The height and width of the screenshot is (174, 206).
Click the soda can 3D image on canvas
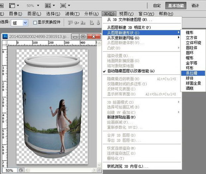tap(52, 106)
